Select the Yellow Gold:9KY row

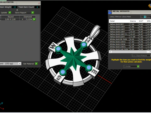pos(130,24)
